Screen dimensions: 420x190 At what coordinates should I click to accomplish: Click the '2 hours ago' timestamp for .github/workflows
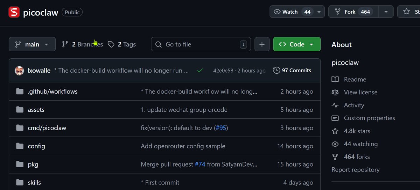297,92
